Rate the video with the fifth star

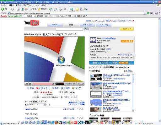pos(51,92)
